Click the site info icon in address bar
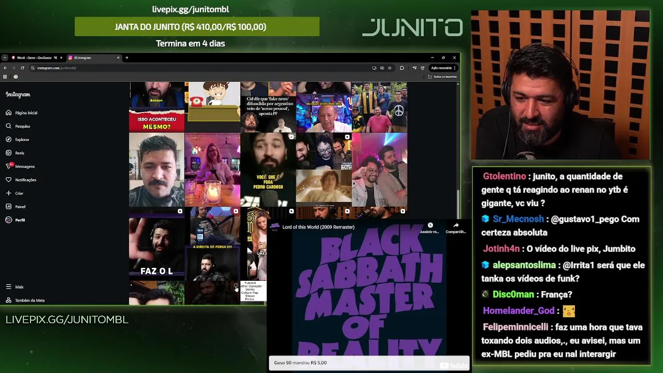 tap(33, 68)
